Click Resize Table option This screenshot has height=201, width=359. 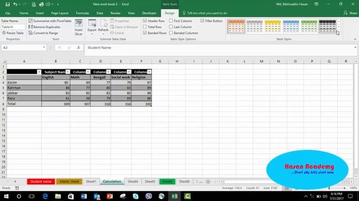pyautogui.click(x=13, y=33)
